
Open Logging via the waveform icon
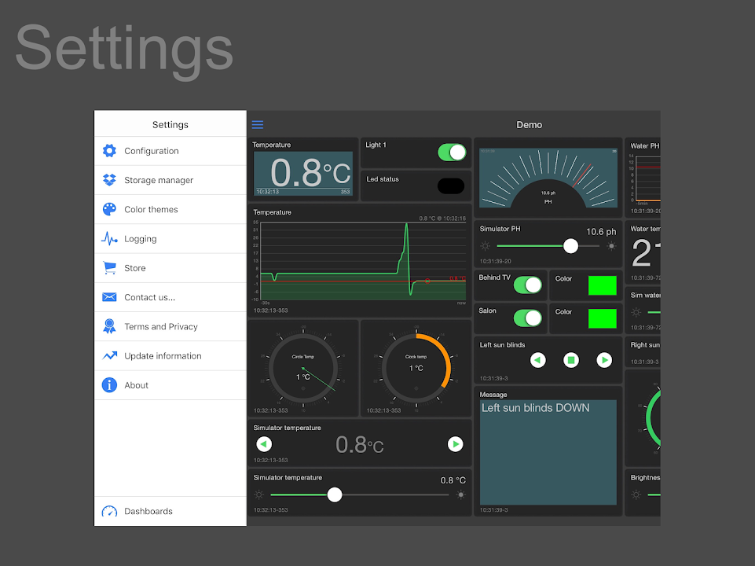109,239
